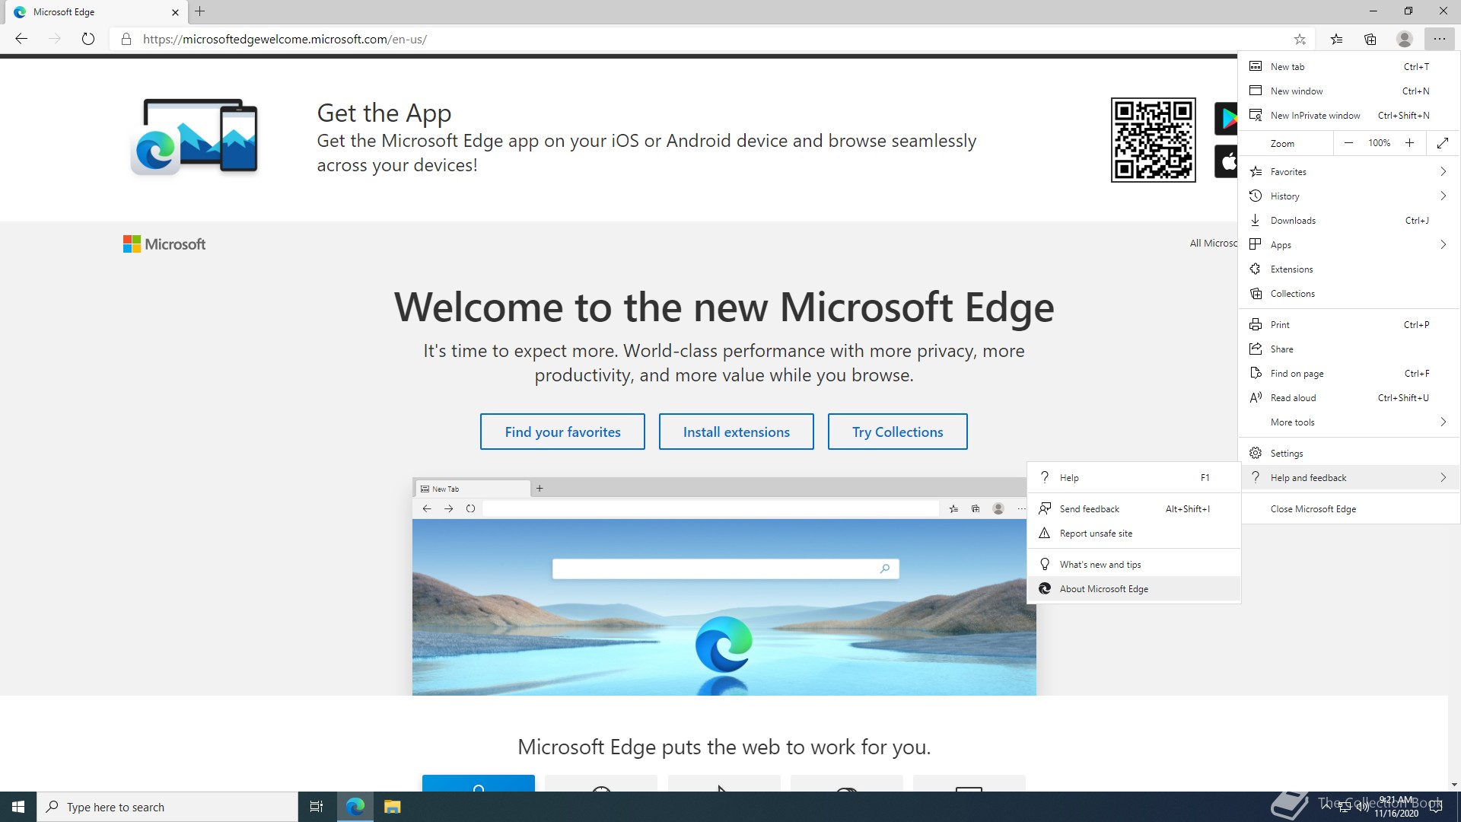Expand the Favorites submenu
Screen dimensions: 1461x822
click(x=1349, y=171)
